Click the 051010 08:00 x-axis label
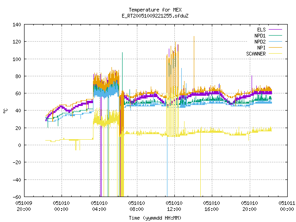The width and height of the screenshot is (296, 222). pos(137,206)
